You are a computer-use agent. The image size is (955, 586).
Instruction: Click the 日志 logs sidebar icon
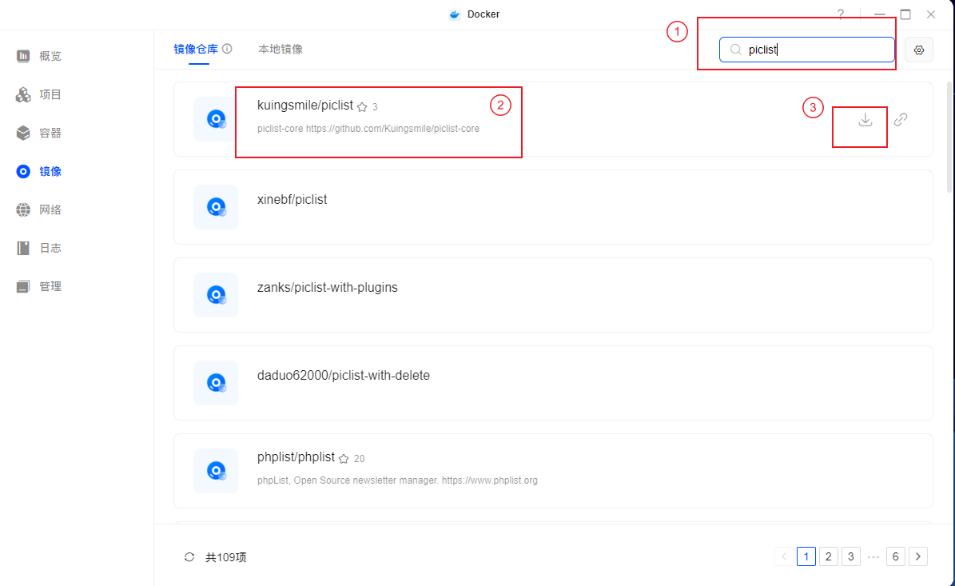(x=23, y=248)
